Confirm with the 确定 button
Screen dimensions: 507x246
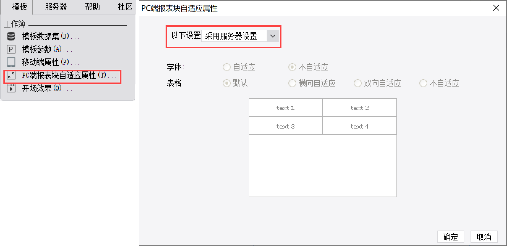(x=451, y=237)
